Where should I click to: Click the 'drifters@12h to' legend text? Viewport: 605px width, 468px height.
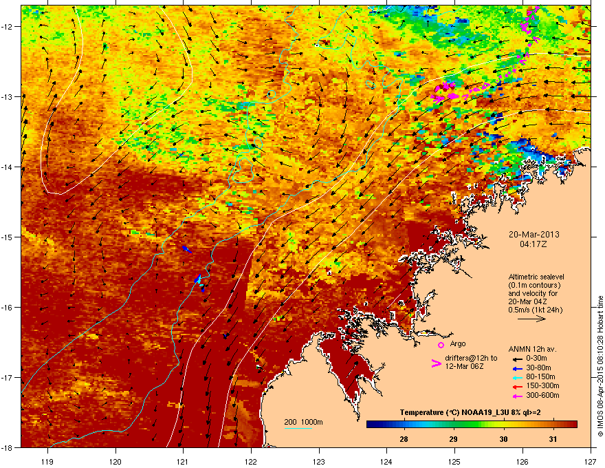[x=471, y=359]
